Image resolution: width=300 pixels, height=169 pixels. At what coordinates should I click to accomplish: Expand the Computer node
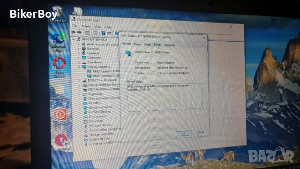click(79, 57)
